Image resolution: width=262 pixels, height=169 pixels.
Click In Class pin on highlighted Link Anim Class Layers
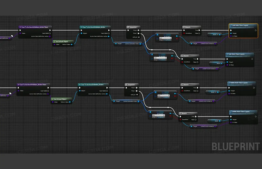coord(231,36)
